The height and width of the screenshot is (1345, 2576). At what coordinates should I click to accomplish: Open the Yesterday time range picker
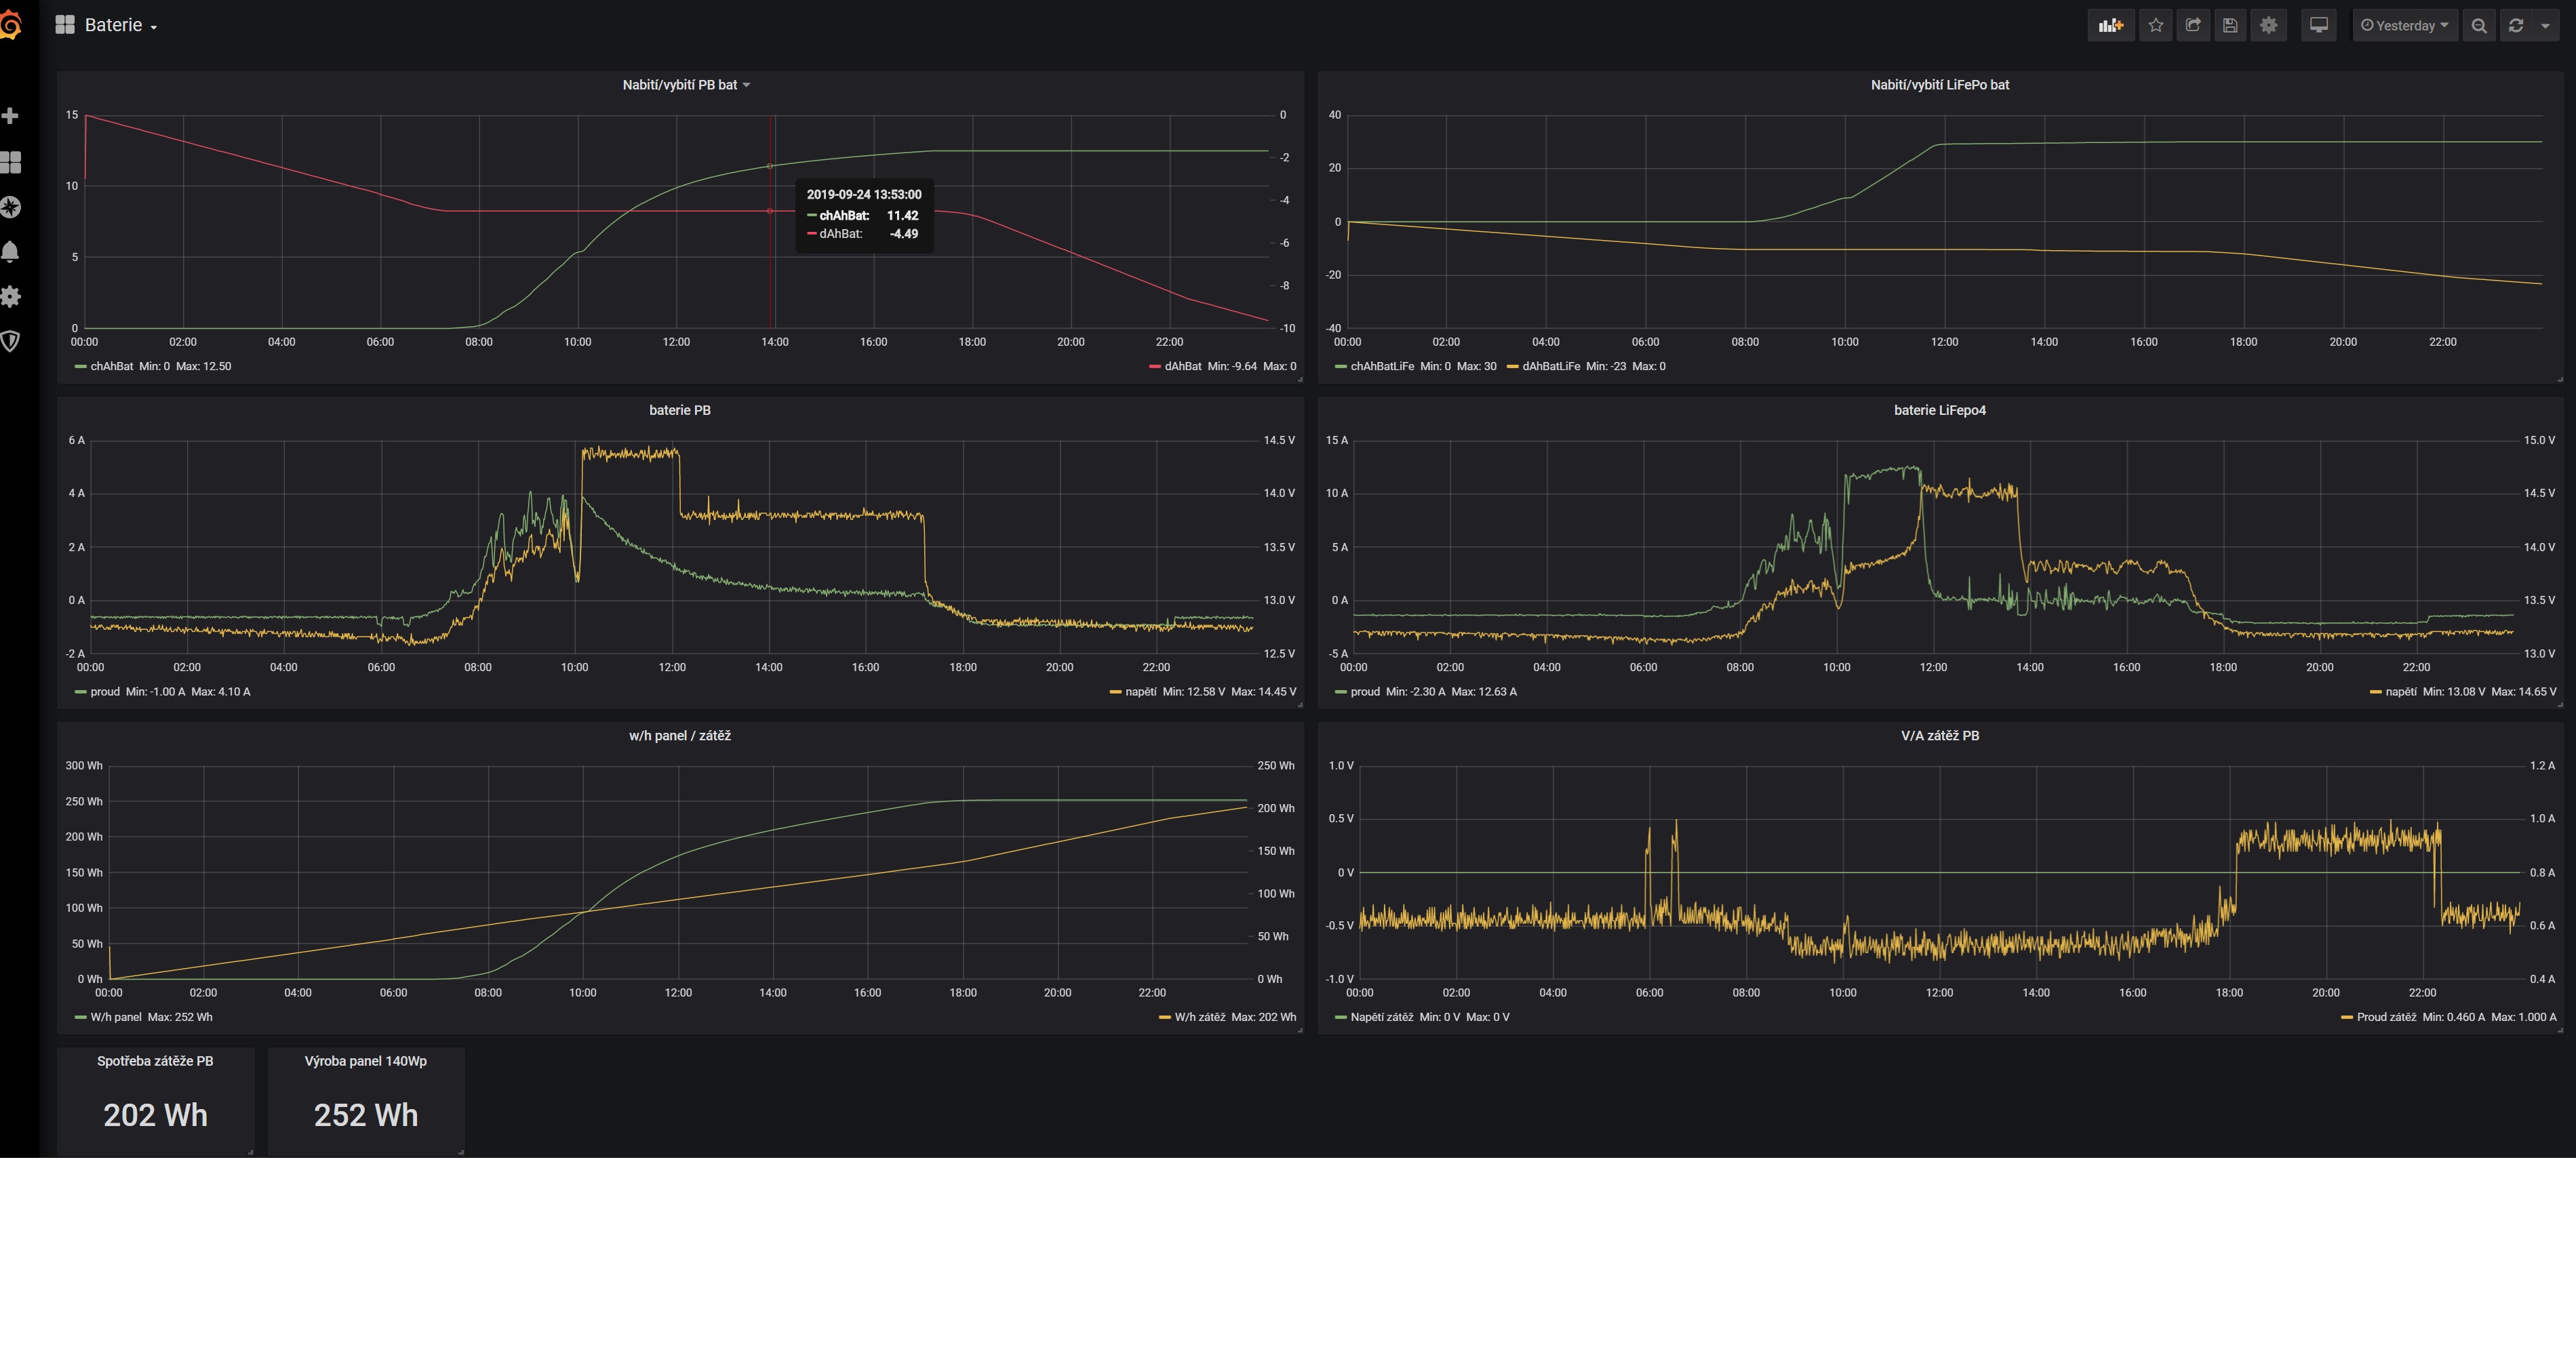point(2404,26)
